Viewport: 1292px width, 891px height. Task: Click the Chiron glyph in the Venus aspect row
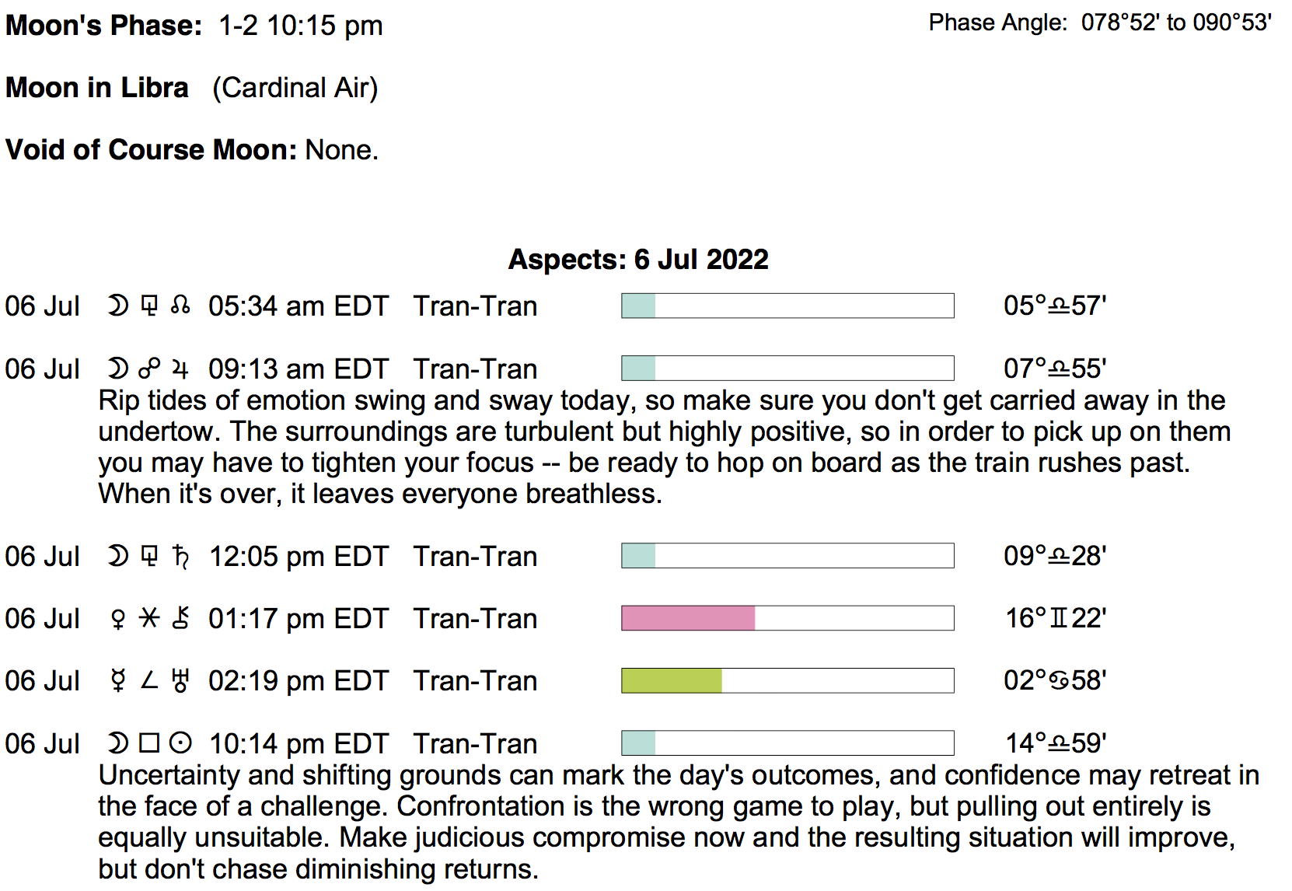point(180,619)
